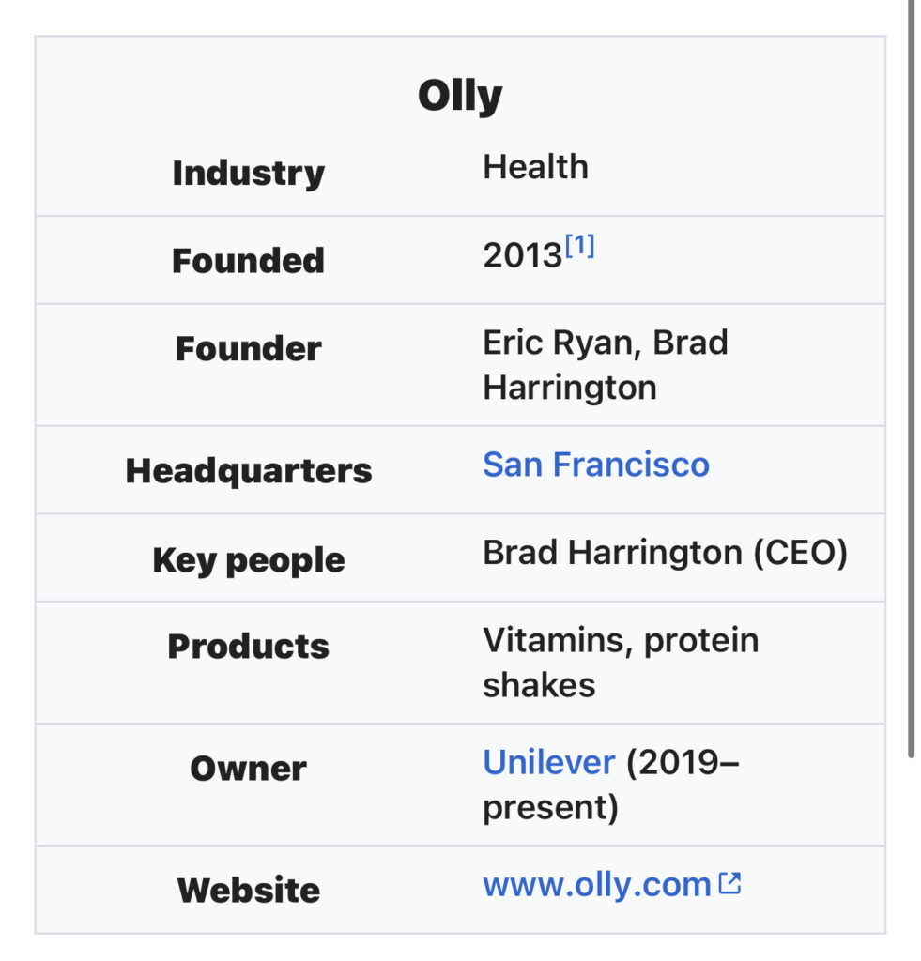Open the Unilever owner link

(x=548, y=762)
